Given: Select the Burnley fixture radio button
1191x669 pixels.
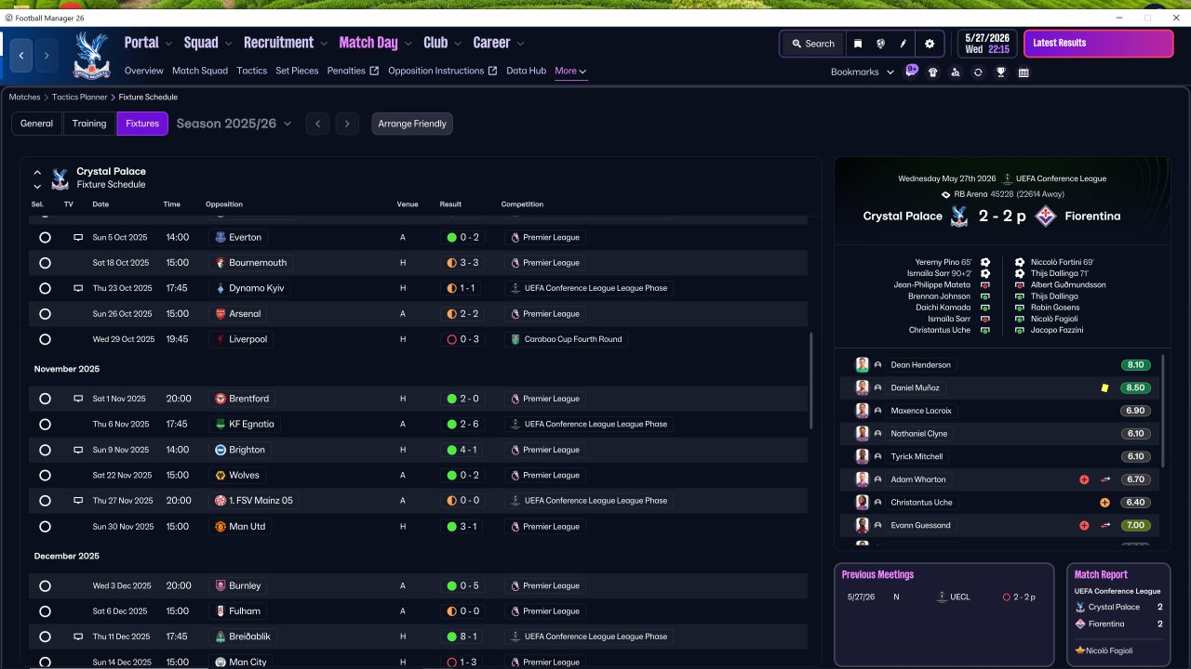Looking at the screenshot, I should (45, 586).
